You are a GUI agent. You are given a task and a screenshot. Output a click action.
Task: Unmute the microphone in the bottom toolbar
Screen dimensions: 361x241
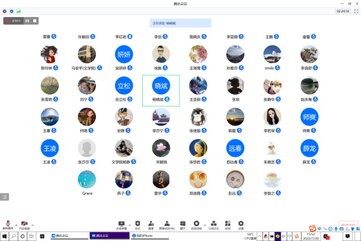(x=8, y=225)
